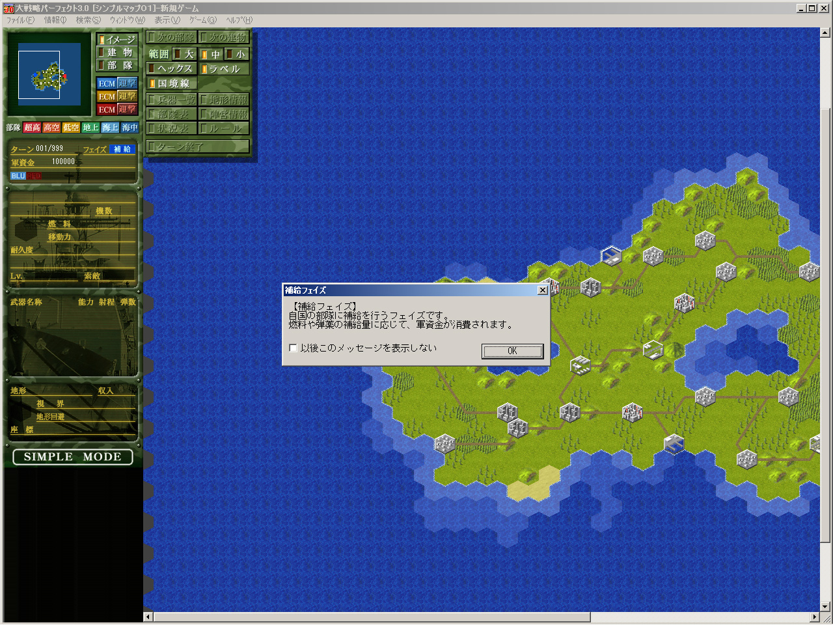Image resolution: width=833 pixels, height=625 pixels.
Task: Open the 地形情報 terrain info
Action: point(224,100)
